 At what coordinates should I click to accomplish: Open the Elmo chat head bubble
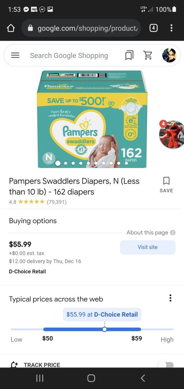click(x=171, y=134)
